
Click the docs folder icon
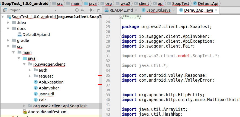coord(14,28)
